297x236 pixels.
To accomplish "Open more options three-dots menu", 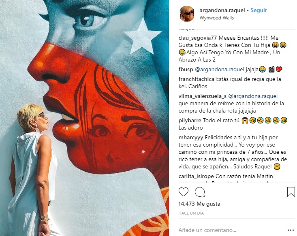I will click(x=291, y=230).
